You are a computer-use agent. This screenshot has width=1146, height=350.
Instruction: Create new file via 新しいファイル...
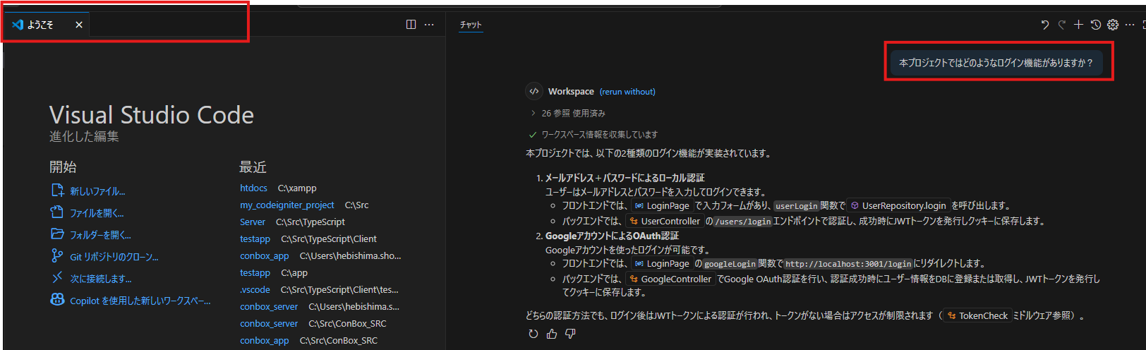click(88, 191)
